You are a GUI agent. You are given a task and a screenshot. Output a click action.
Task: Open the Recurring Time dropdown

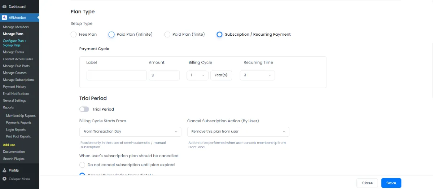pos(257,75)
